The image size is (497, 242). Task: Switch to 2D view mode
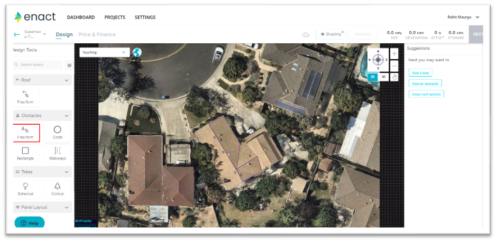pos(373,77)
